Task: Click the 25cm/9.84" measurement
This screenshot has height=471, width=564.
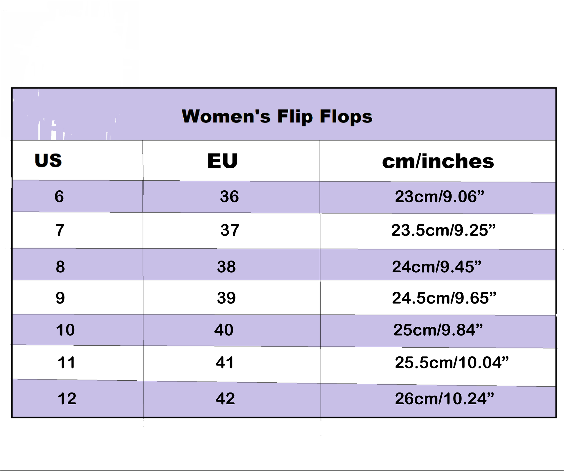Action: point(438,330)
